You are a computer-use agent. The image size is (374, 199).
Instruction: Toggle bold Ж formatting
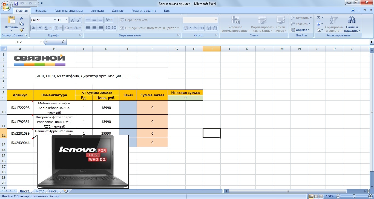click(x=33, y=28)
